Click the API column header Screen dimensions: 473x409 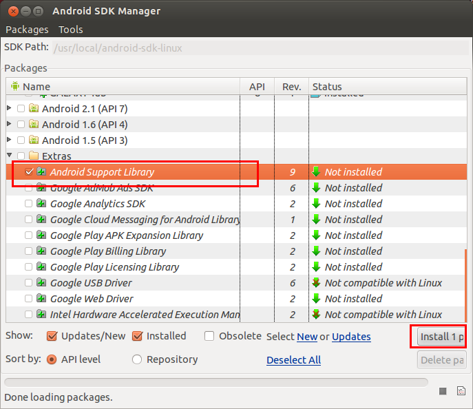pos(257,86)
